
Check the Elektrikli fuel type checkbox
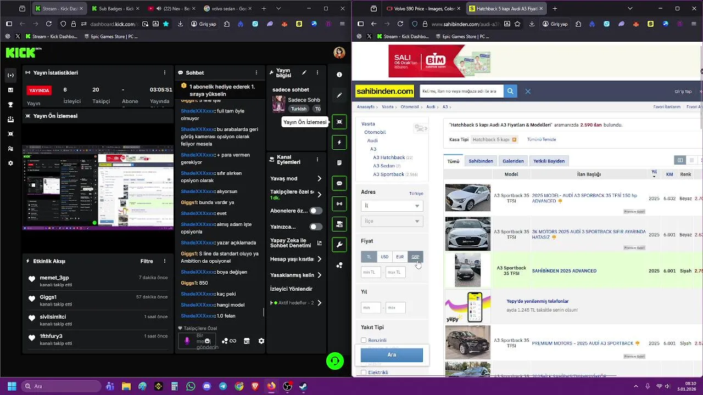[x=364, y=373]
